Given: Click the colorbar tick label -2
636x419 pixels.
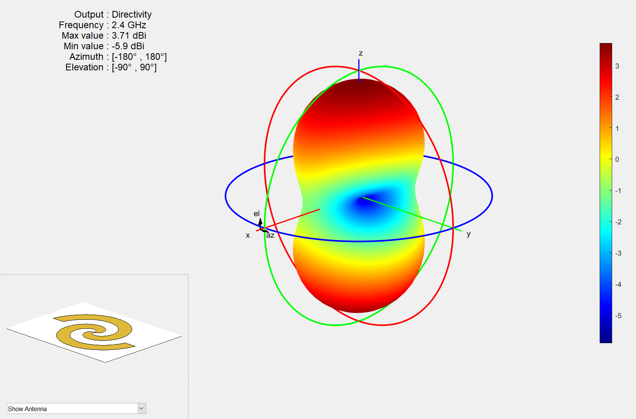Looking at the screenshot, I should (618, 222).
